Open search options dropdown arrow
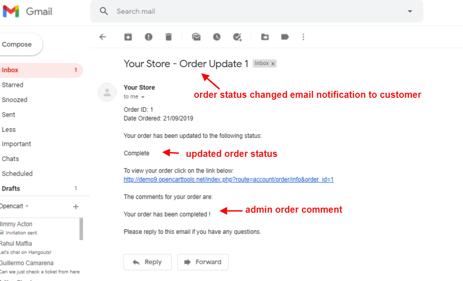 [410, 11]
